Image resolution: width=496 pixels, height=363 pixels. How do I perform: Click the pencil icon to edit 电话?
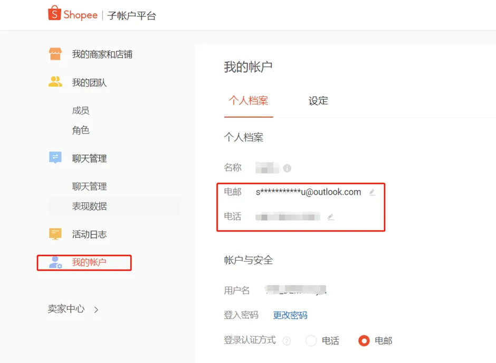click(331, 216)
